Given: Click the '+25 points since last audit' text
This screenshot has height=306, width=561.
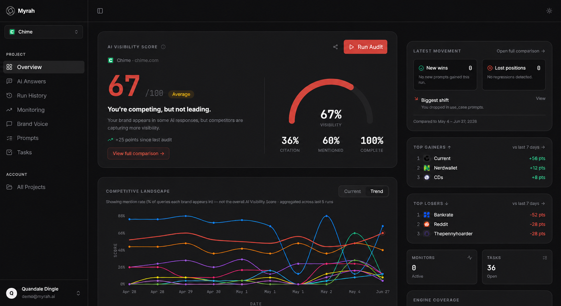Looking at the screenshot, I should 143,140.
